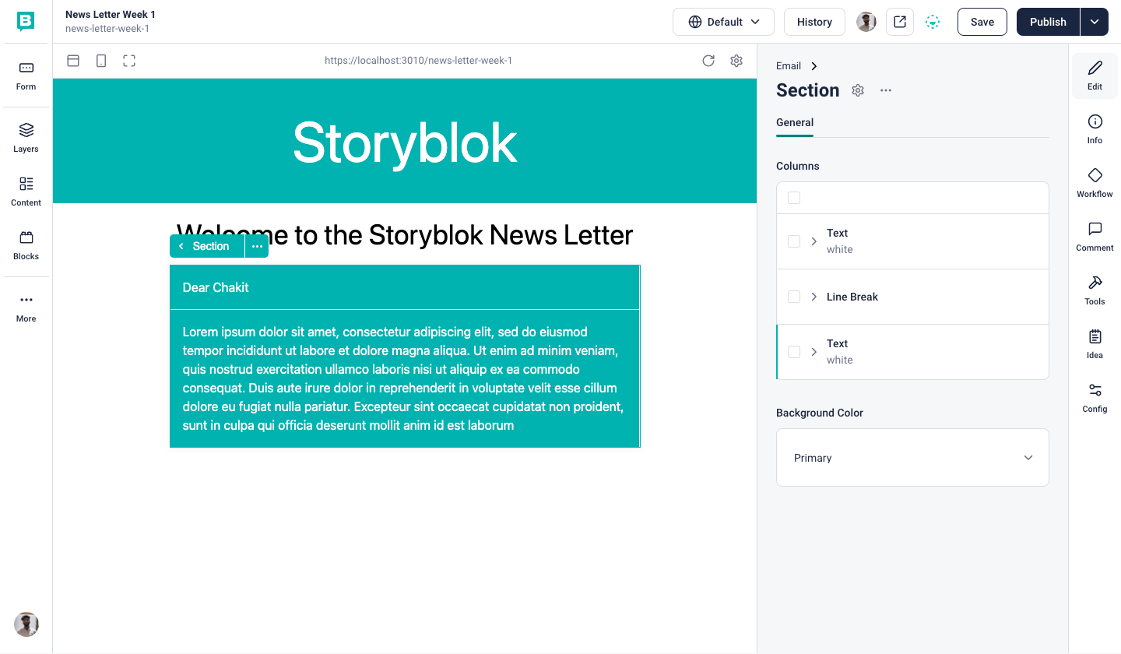Click the Save button
Viewport: 1121px width, 654px height.
pyautogui.click(x=982, y=22)
